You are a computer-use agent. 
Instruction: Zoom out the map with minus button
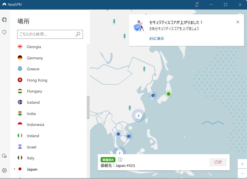pyautogui.click(x=242, y=174)
